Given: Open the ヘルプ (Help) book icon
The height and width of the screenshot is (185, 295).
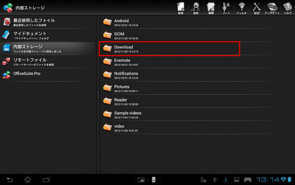Looking at the screenshot, I should point(287,8).
